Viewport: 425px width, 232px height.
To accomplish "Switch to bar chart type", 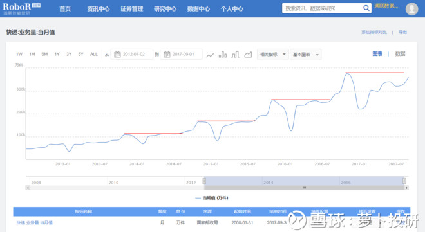I will [x=223, y=55].
